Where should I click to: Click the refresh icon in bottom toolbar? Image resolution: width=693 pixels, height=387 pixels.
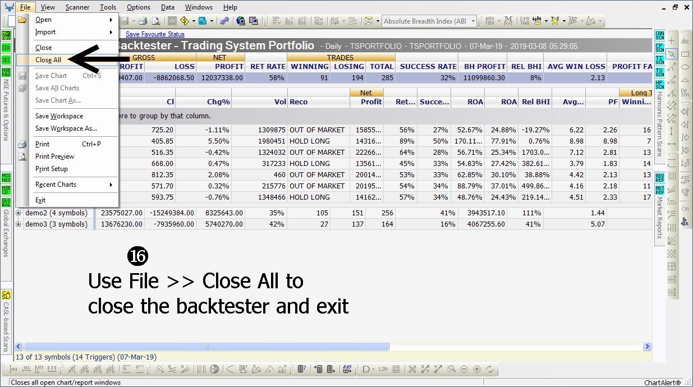click(490, 369)
